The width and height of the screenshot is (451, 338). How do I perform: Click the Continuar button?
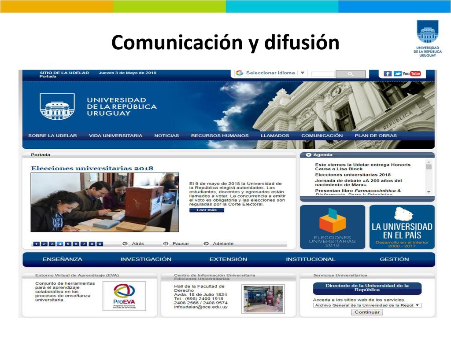(x=367, y=312)
